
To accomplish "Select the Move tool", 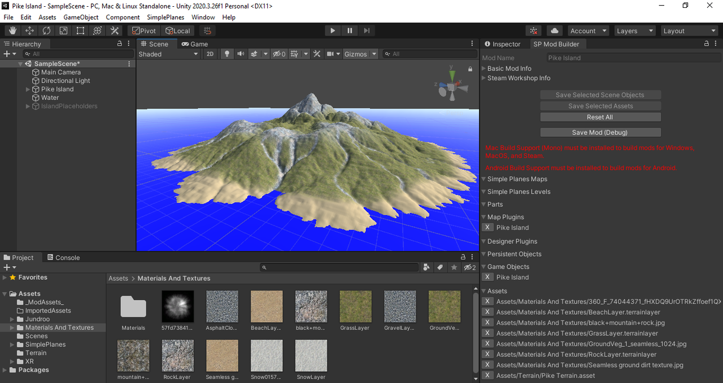I will click(29, 30).
